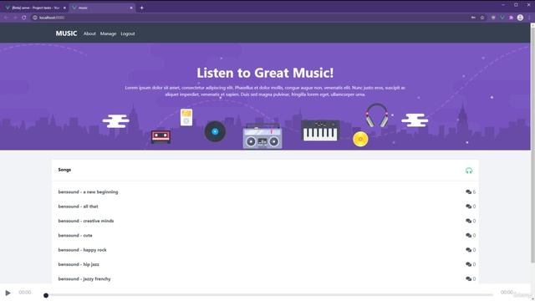The width and height of the screenshot is (535, 301).
Task: Click the Vue devtools extension icon
Action: (x=502, y=18)
